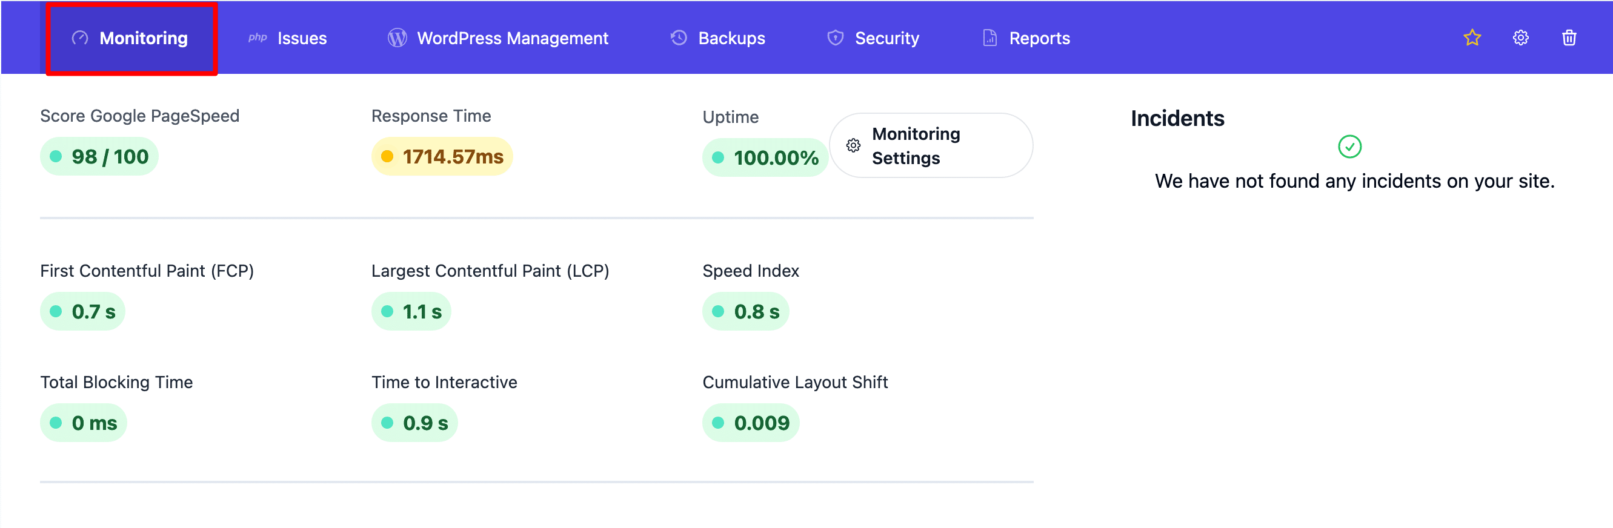Viewport: 1613px width, 528px height.
Task: Click the Response Time label
Action: pyautogui.click(x=431, y=116)
